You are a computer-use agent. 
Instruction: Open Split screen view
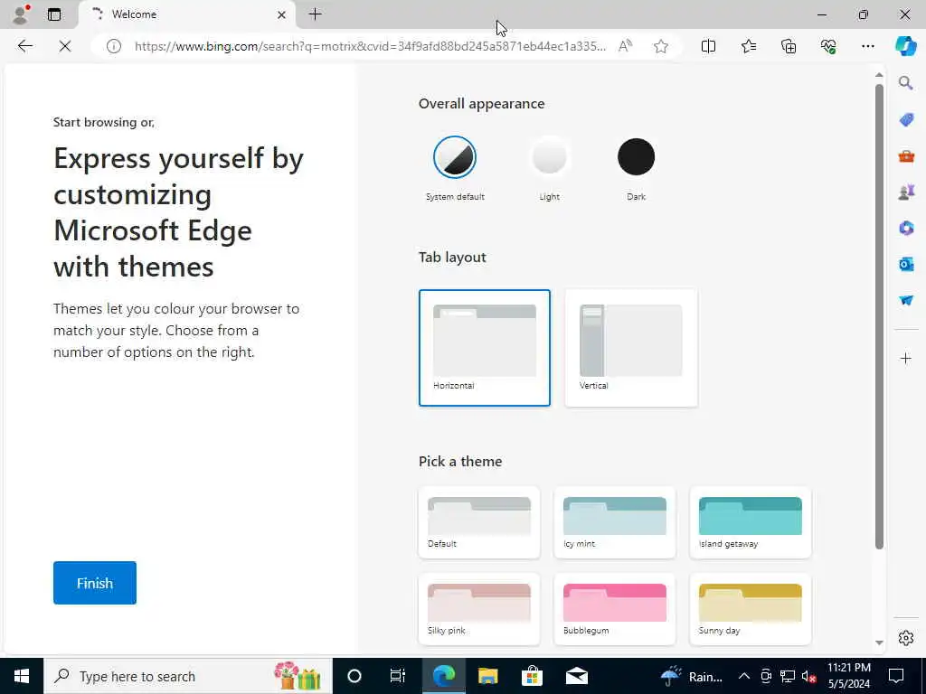708,46
